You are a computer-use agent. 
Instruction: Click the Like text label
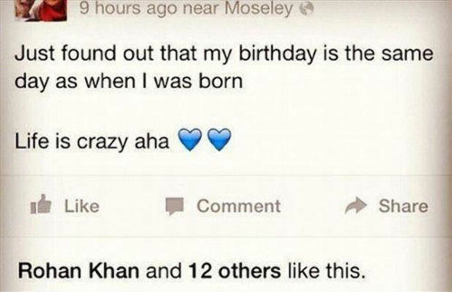click(x=82, y=206)
